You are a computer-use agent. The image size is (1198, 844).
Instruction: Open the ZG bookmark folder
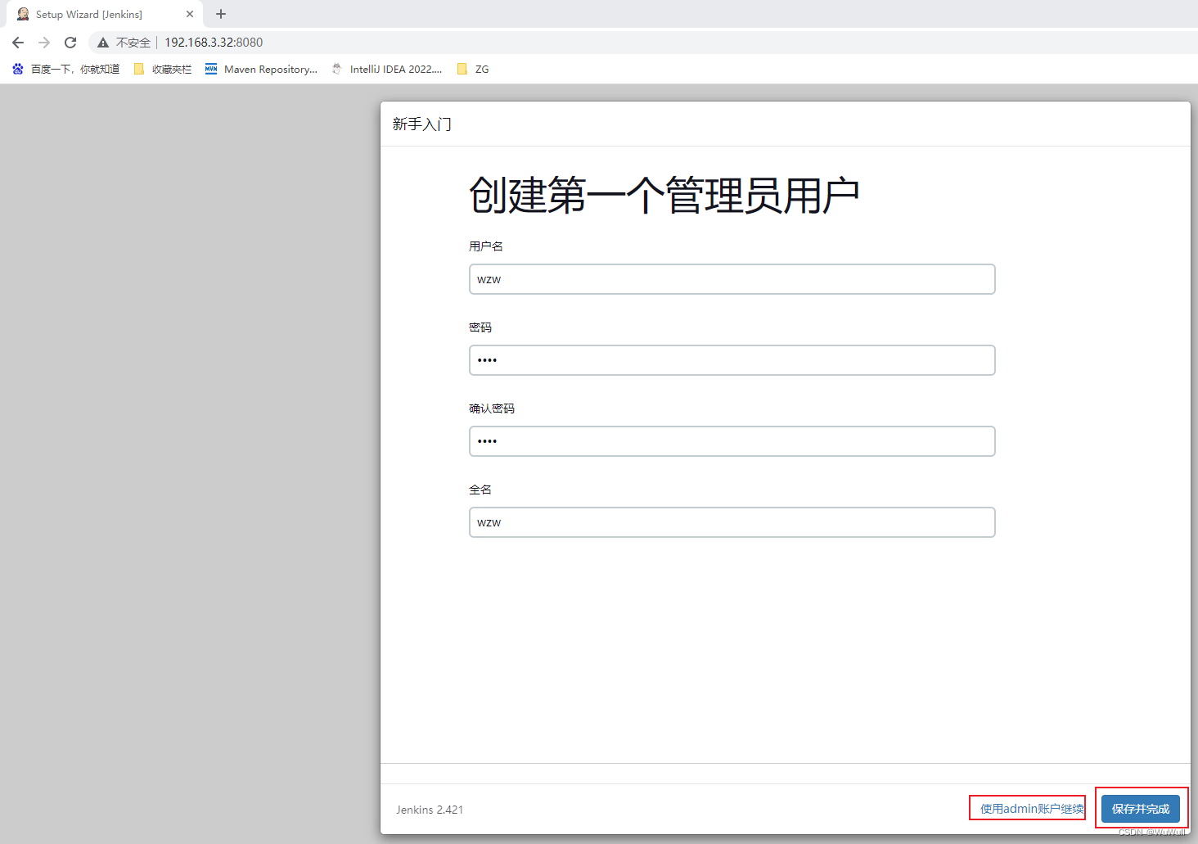(473, 70)
